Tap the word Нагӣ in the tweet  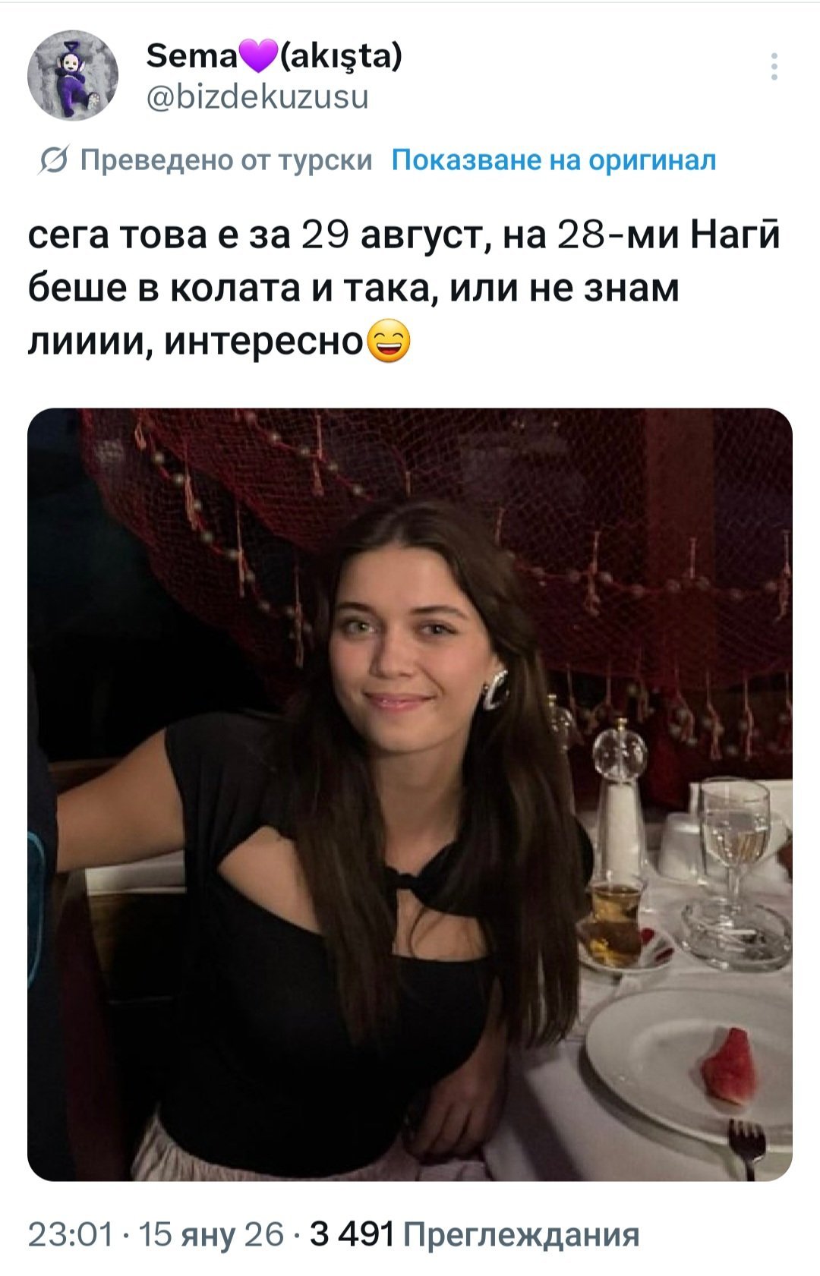point(735,235)
